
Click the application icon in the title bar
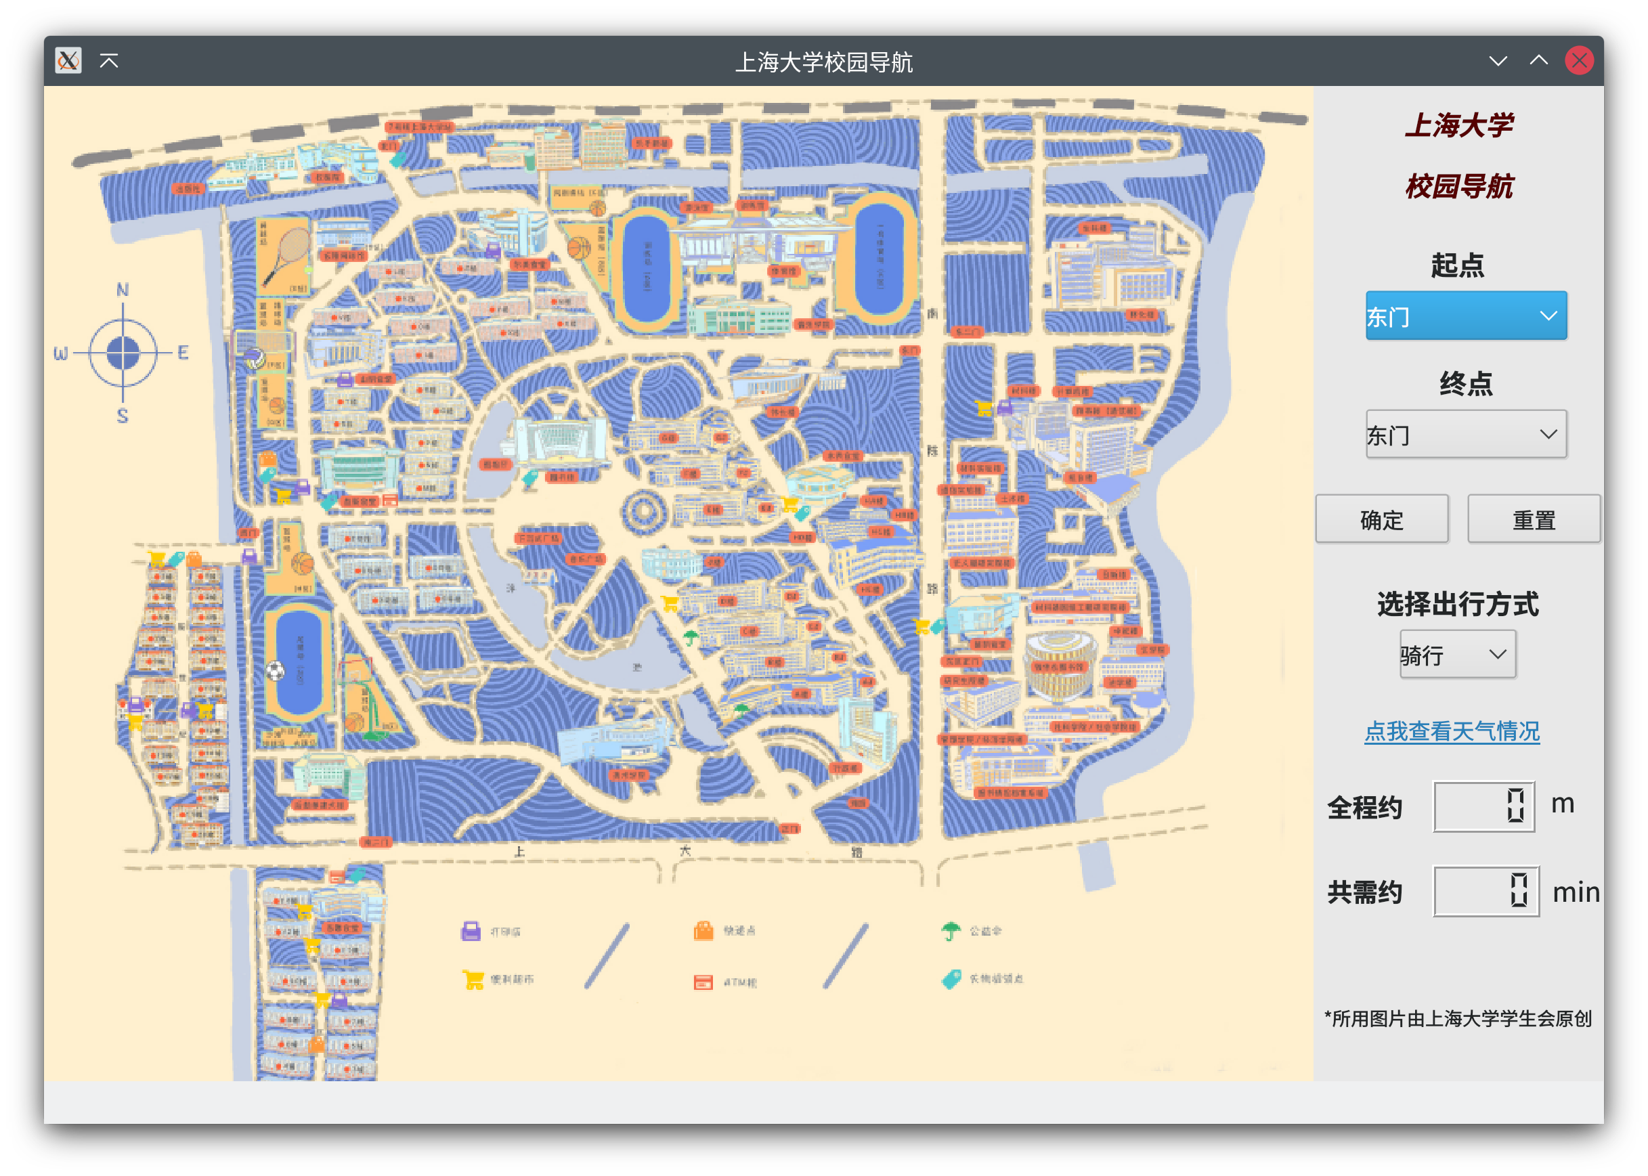(x=69, y=61)
